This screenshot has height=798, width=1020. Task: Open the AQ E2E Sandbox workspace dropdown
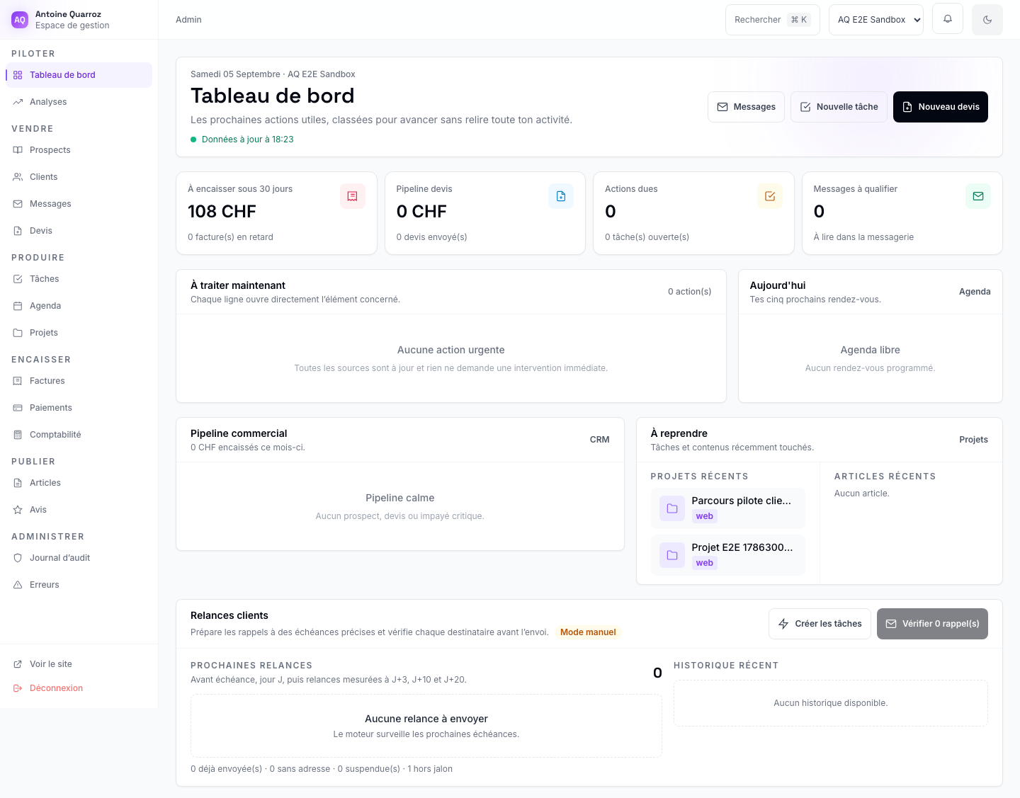tap(876, 19)
